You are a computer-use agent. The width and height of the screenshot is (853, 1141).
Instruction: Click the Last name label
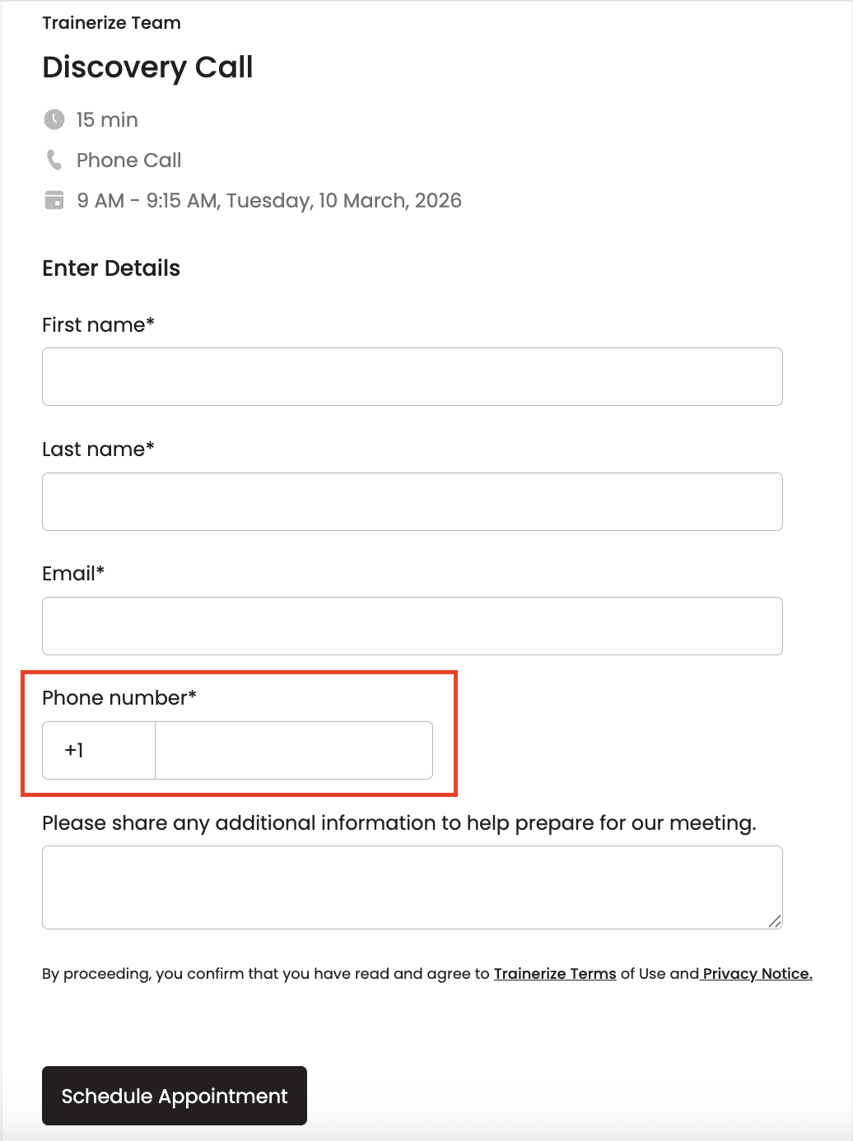click(x=98, y=449)
